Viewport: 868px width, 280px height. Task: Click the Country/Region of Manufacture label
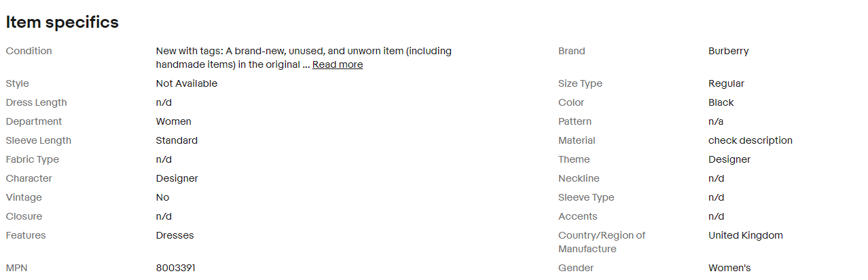(601, 242)
